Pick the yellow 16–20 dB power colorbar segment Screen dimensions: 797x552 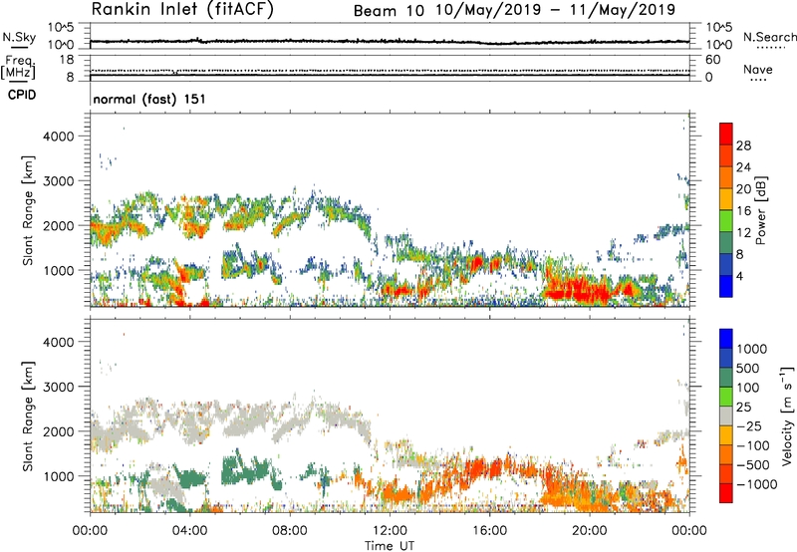726,199
